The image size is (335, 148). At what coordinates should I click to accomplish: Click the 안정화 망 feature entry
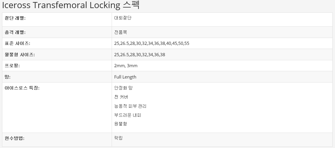(123, 88)
